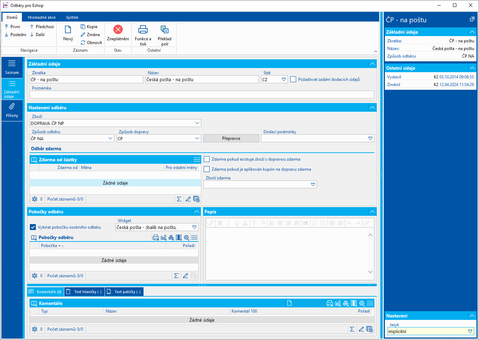Expand the Způsob dopravy dropdown
The width and height of the screenshot is (479, 340).
point(197,138)
